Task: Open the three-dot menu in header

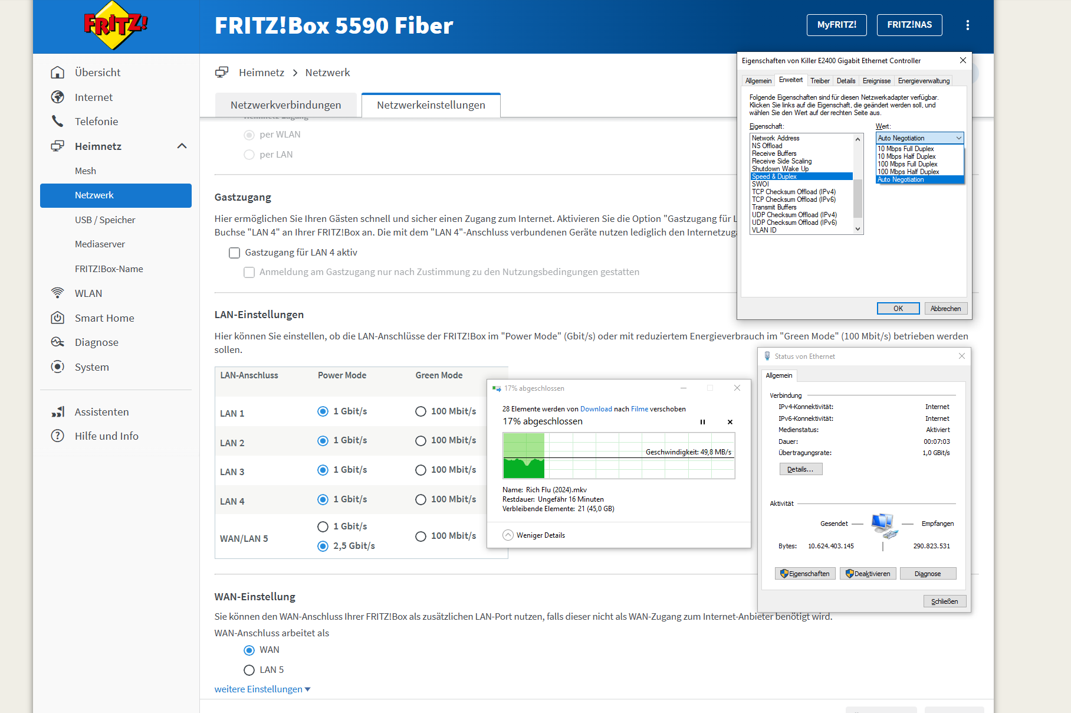Action: coord(967,25)
